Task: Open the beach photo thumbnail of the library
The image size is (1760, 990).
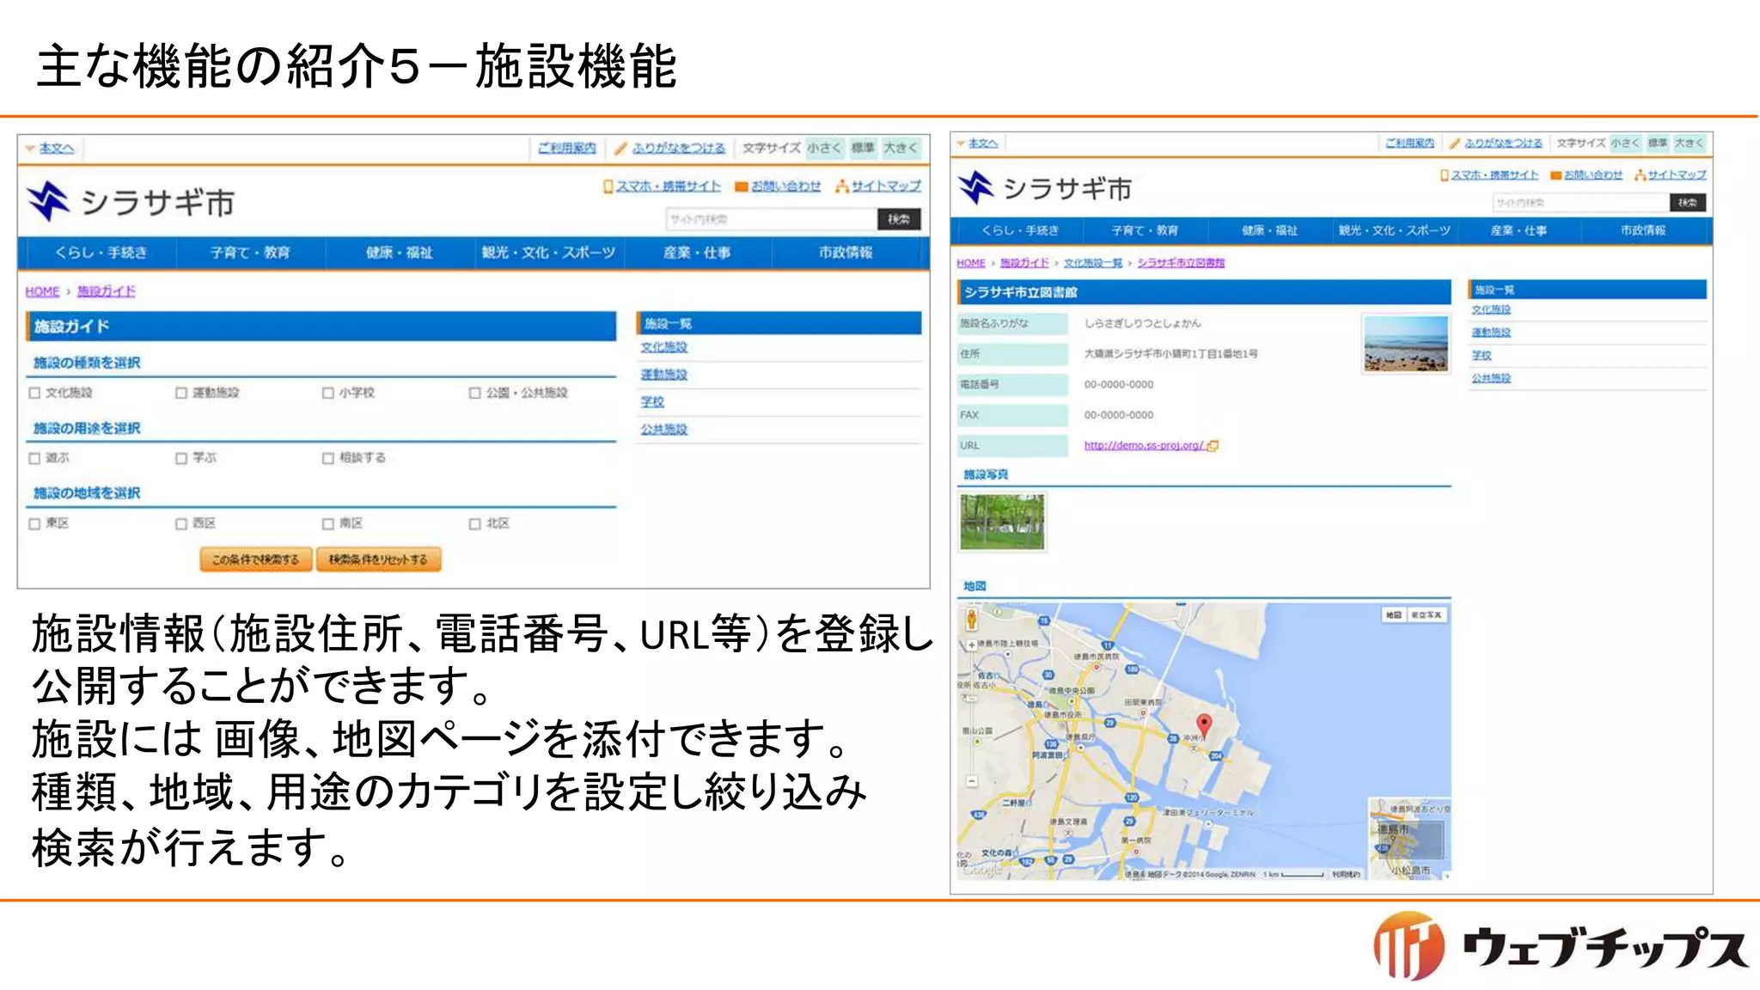Action: [x=1406, y=343]
